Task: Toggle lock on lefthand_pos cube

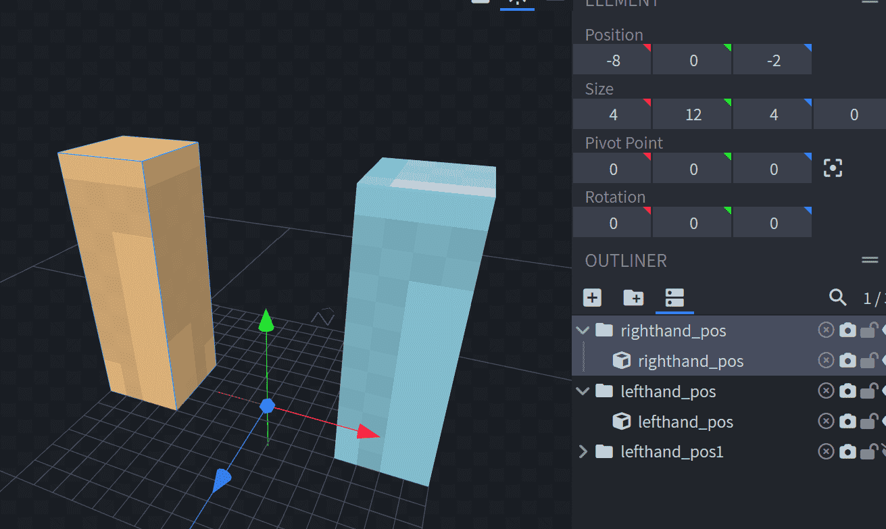Action: coord(869,422)
